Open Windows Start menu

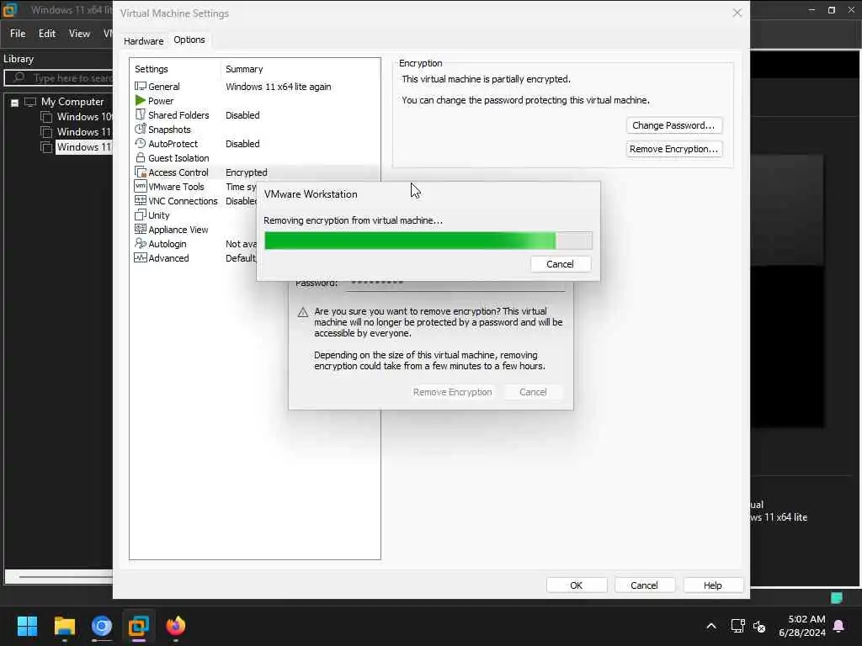[x=28, y=626]
